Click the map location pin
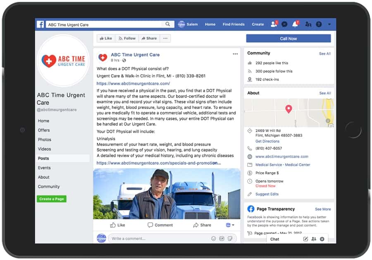Viewport: 372px width, 260px height. point(289,109)
